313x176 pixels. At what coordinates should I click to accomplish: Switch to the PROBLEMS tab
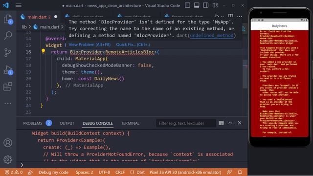click(x=33, y=123)
